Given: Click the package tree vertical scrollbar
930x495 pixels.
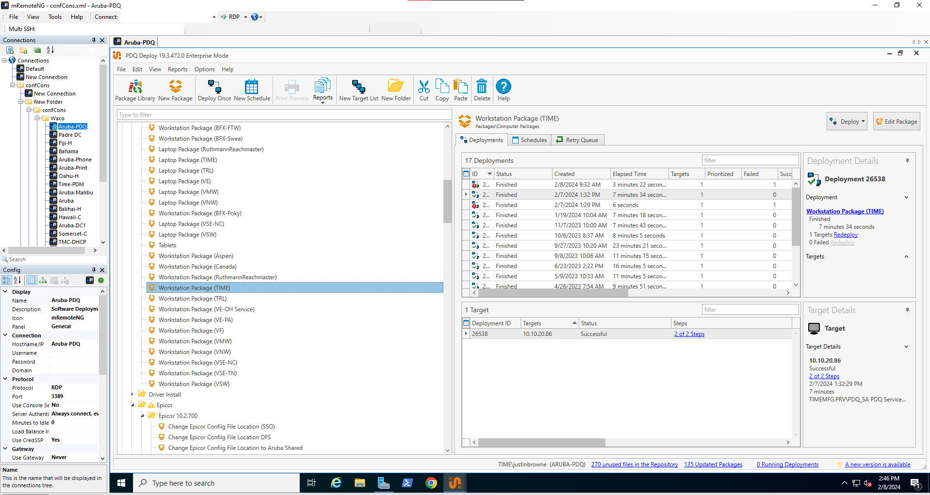Looking at the screenshot, I should [x=447, y=201].
